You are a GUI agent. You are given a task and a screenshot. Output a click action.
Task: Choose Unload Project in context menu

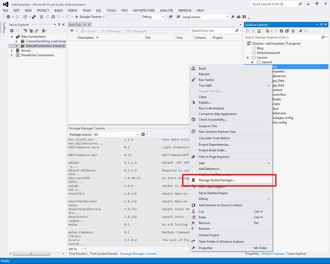(x=231, y=235)
